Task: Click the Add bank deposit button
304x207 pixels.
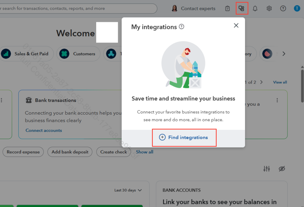Action: tap(70, 152)
